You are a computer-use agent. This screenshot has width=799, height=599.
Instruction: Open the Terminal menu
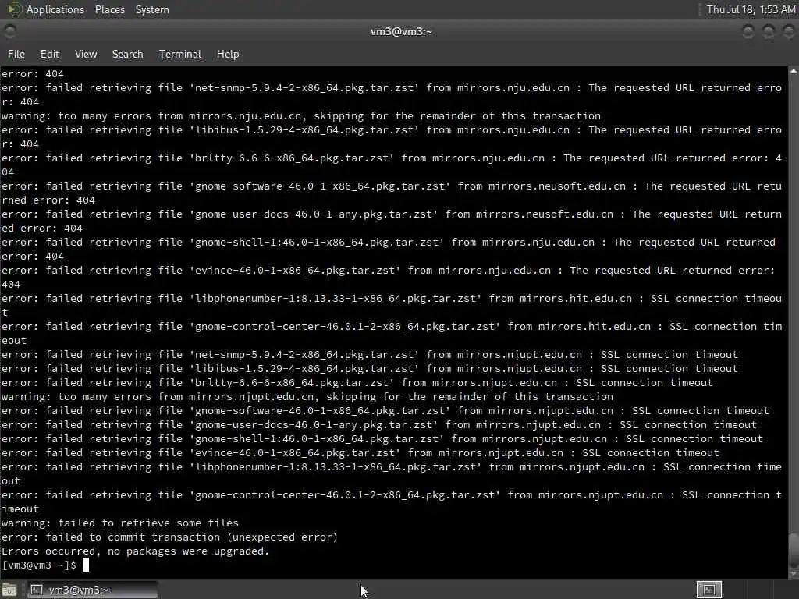tap(180, 54)
